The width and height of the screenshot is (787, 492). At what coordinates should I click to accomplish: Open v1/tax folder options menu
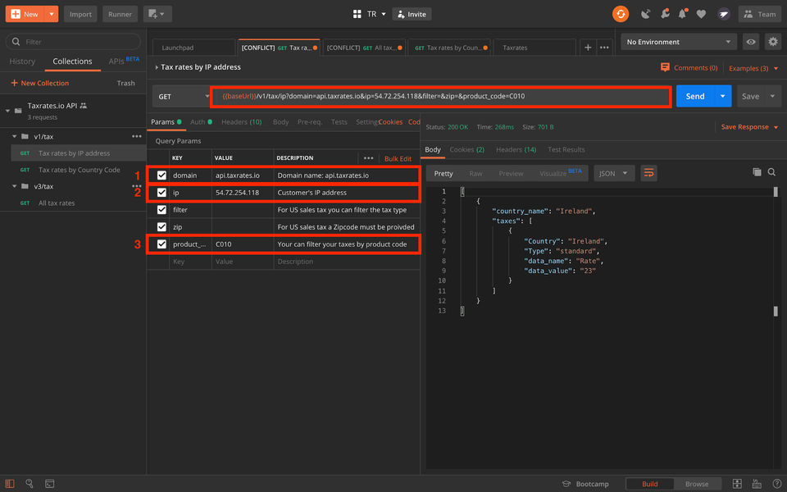137,136
